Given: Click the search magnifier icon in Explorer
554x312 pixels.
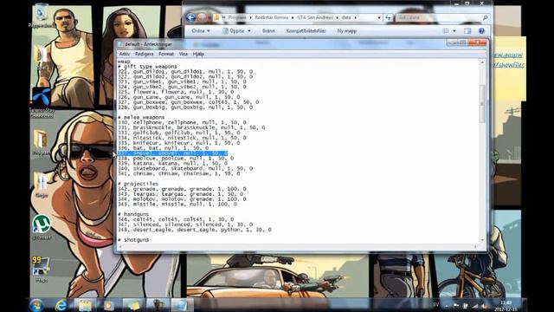Looking at the screenshot, I should click(485, 17).
